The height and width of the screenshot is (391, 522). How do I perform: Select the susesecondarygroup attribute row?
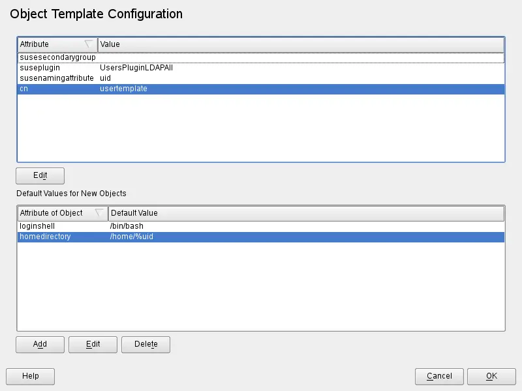[57, 57]
